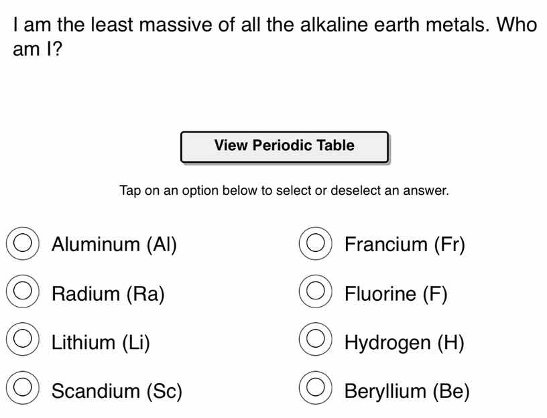Viewport: 547px width, 418px height.
Task: Select the Hydrogen (H) answer option
Action: point(315,340)
